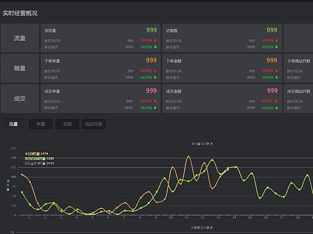The width and height of the screenshot is (313, 234).
Task: Click y-axis label 100
Action: tap(13, 177)
